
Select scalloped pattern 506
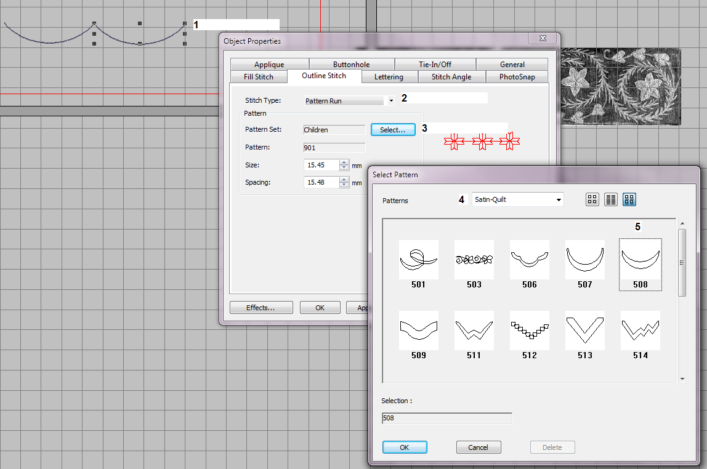530,260
